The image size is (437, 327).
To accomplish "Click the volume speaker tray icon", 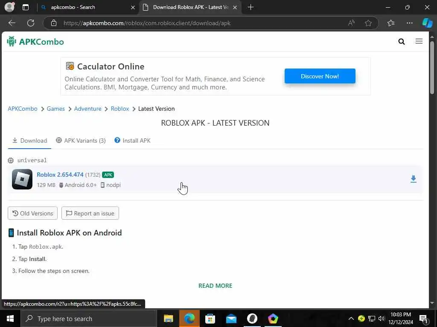I will (x=382, y=318).
